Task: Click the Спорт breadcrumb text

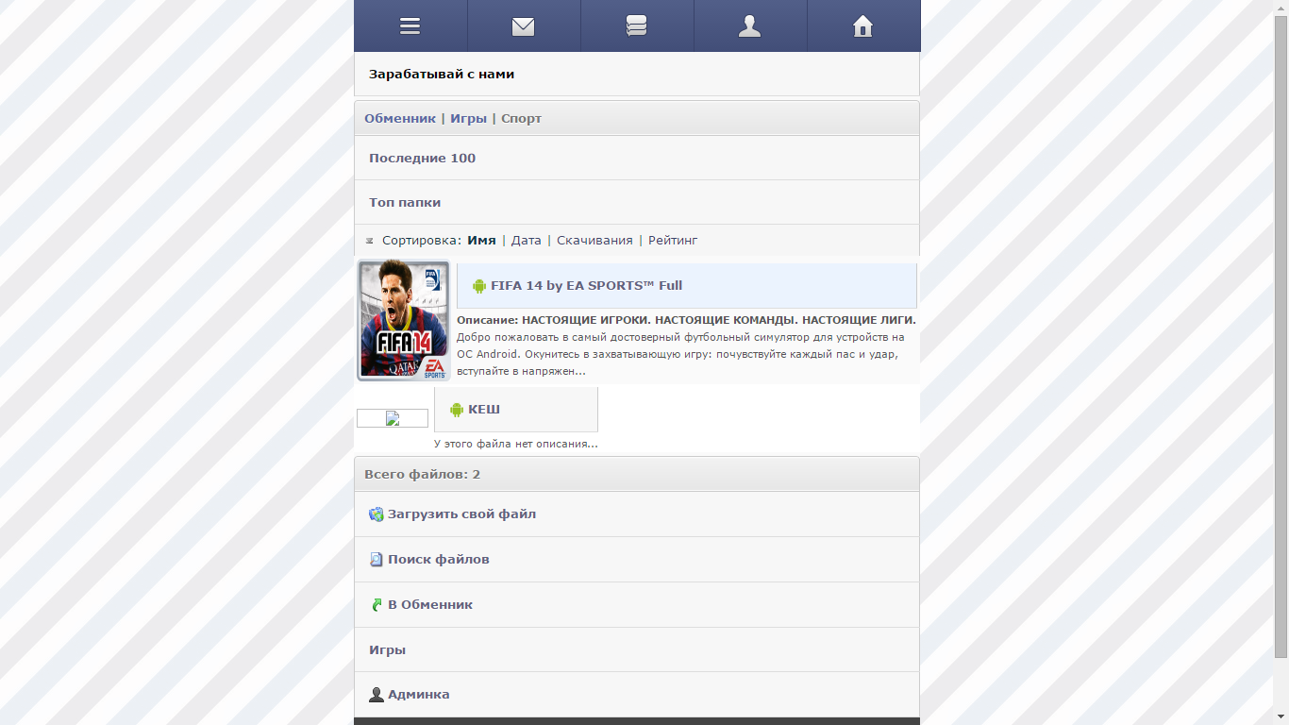Action: 521,118
